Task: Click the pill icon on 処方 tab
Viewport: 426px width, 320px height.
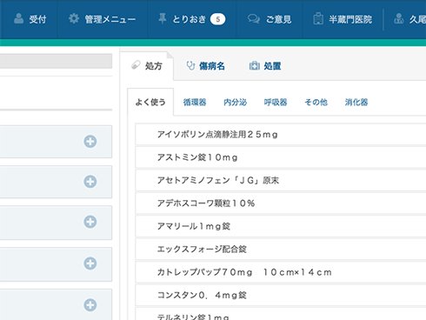Action: tap(136, 65)
